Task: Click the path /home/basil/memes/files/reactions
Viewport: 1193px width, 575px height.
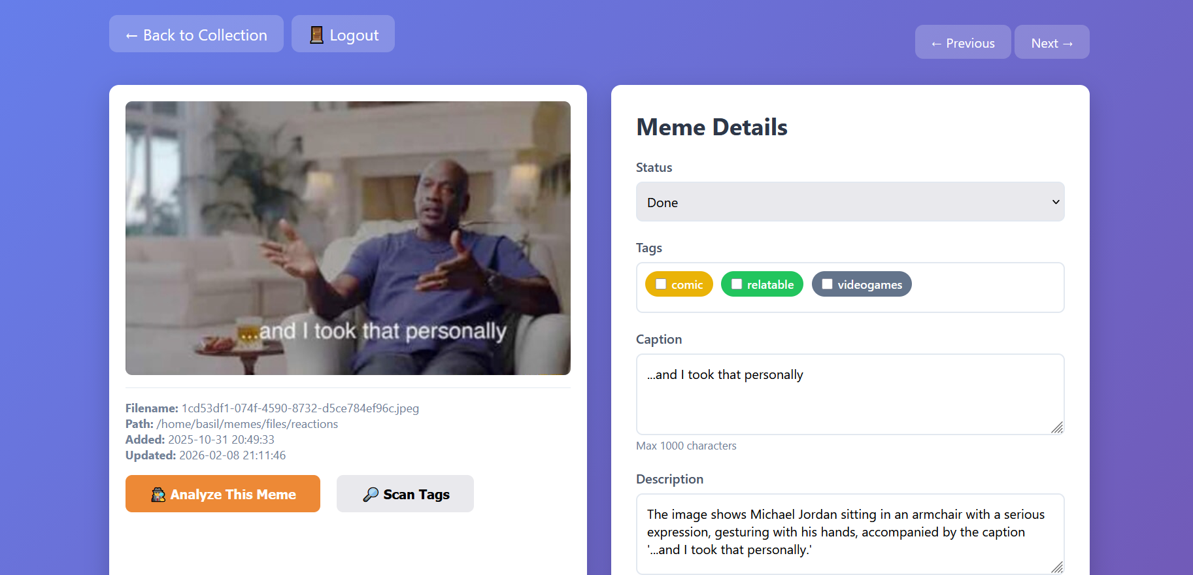Action: pos(247,424)
